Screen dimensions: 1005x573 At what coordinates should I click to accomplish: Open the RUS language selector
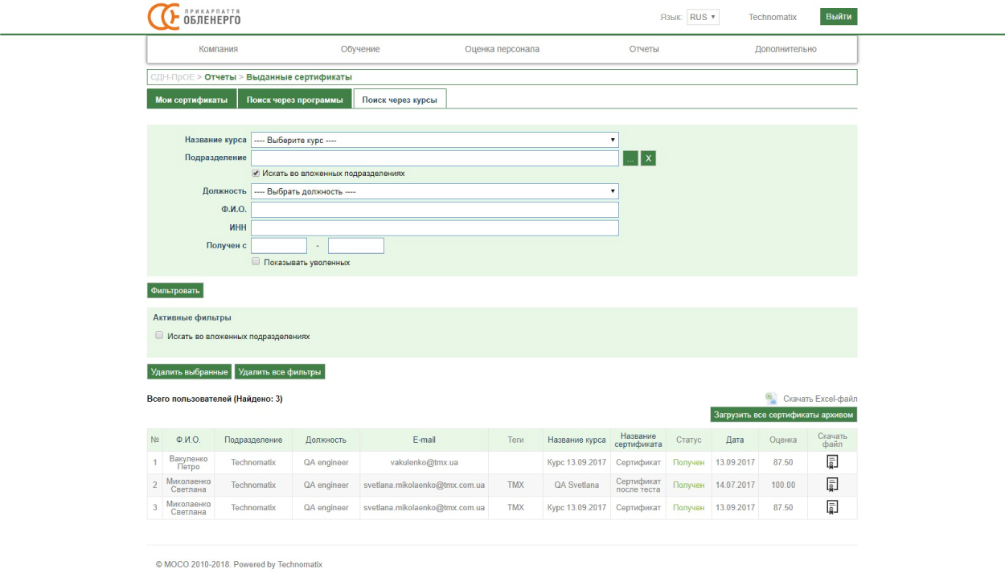703,17
